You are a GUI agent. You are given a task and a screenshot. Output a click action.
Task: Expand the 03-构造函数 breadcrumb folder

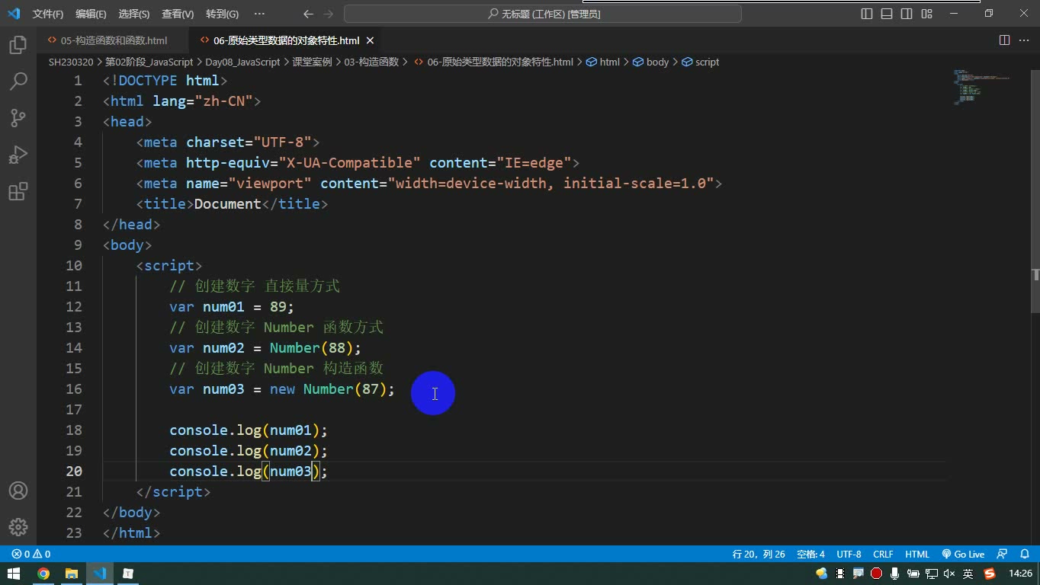point(371,62)
